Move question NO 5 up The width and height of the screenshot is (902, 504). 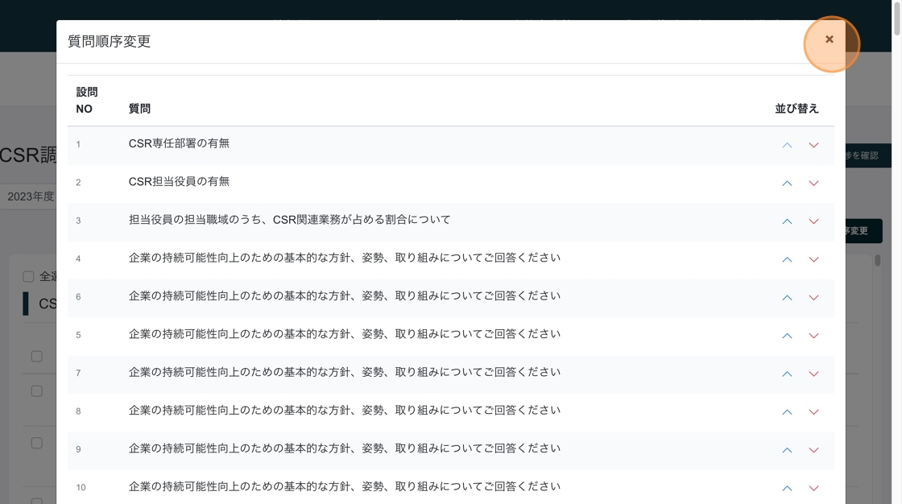(x=787, y=336)
